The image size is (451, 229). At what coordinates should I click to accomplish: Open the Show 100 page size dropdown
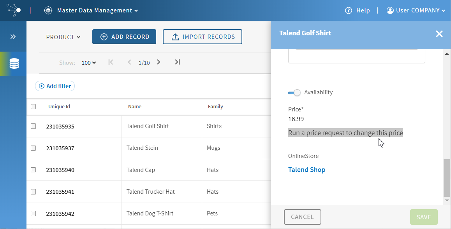[89, 63]
